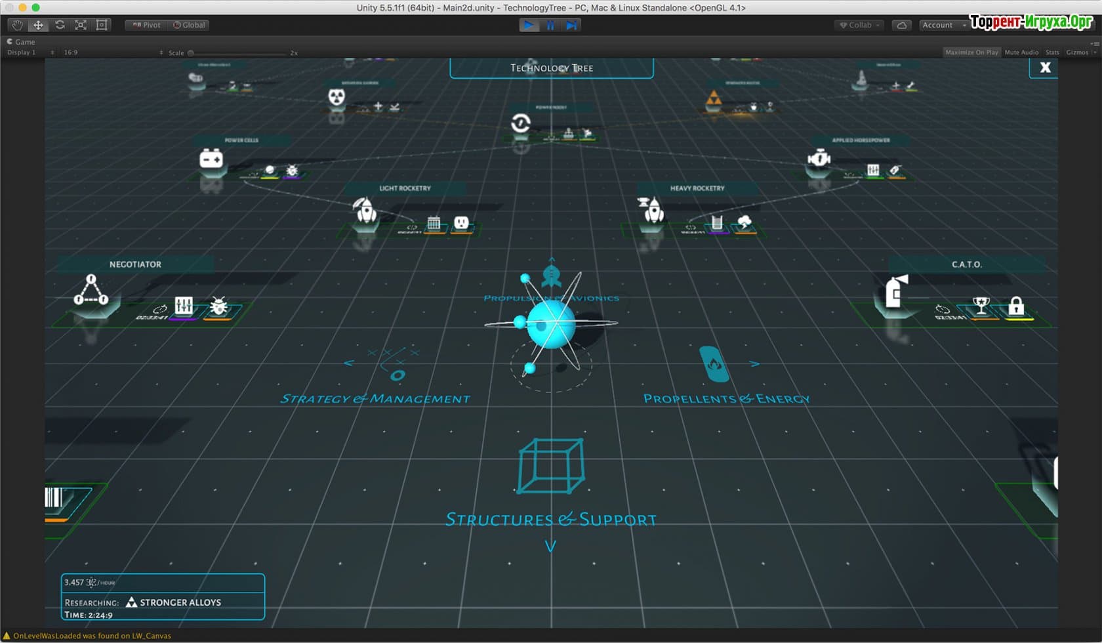Screen dimensions: 1102x643
Task: Toggle Global handle rotation mode
Action: coord(190,25)
